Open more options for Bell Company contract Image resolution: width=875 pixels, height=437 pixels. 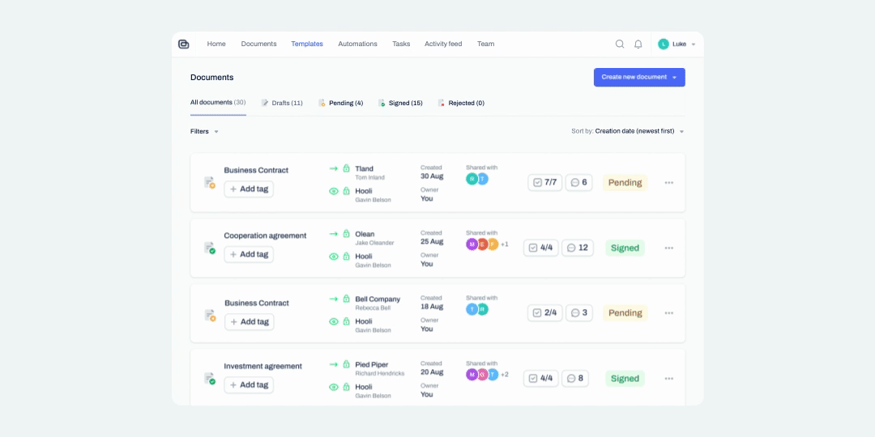click(669, 313)
